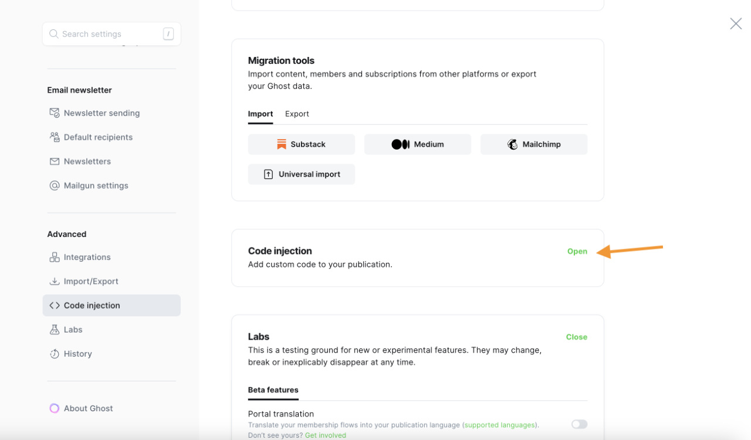
Task: Click the Newsletter sending envelope icon
Action: (55, 113)
